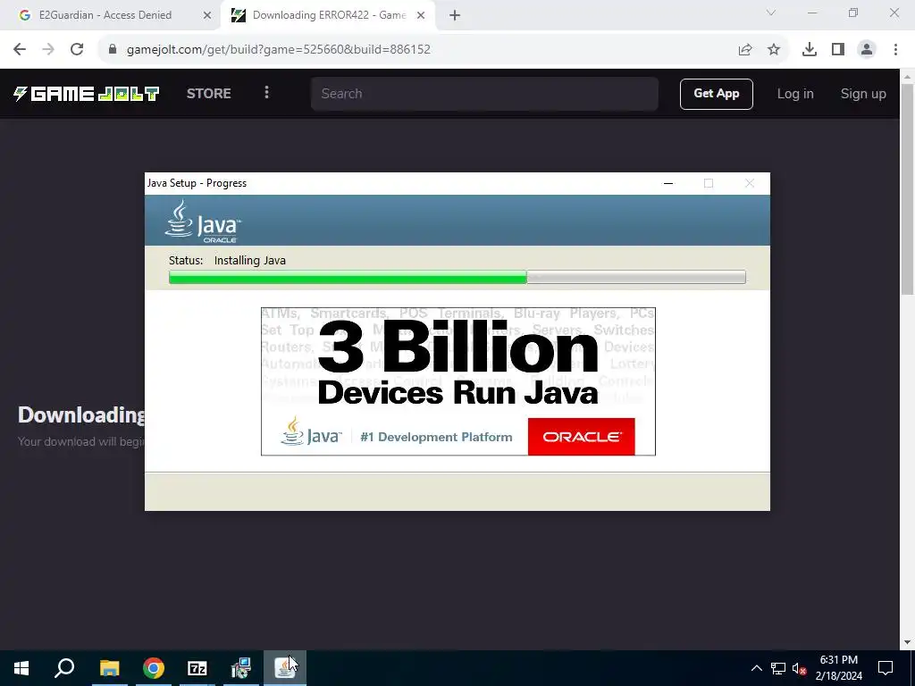Minimize the Java Setup window
This screenshot has height=686, width=915.
pos(668,183)
